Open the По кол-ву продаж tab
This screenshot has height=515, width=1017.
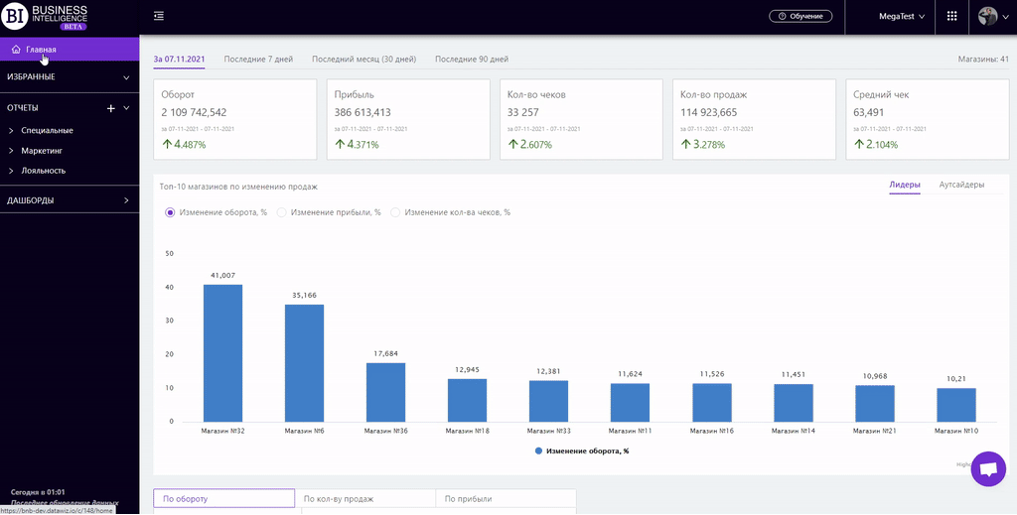click(339, 499)
